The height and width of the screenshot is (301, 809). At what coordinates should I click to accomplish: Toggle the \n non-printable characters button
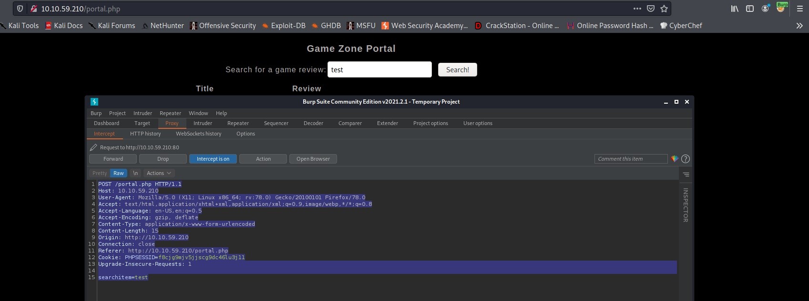coord(135,173)
